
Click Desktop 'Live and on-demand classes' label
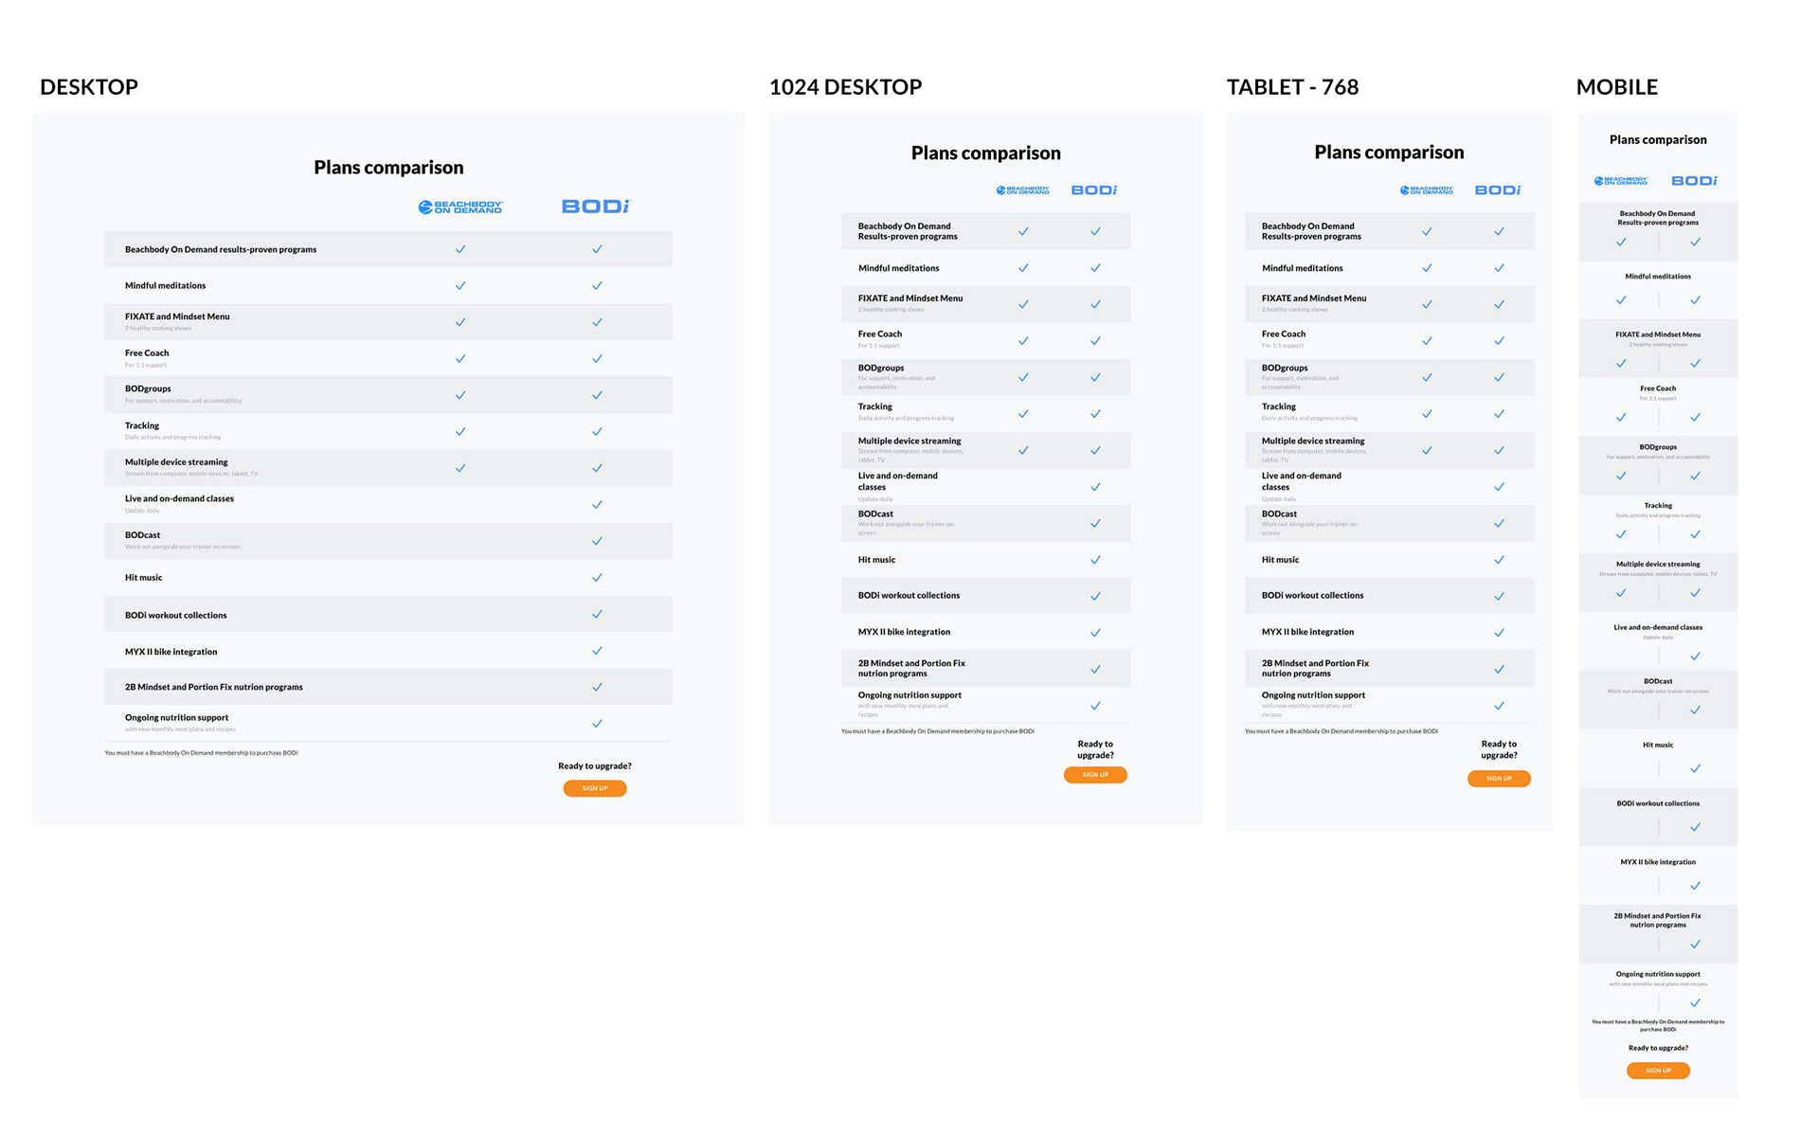[179, 498]
